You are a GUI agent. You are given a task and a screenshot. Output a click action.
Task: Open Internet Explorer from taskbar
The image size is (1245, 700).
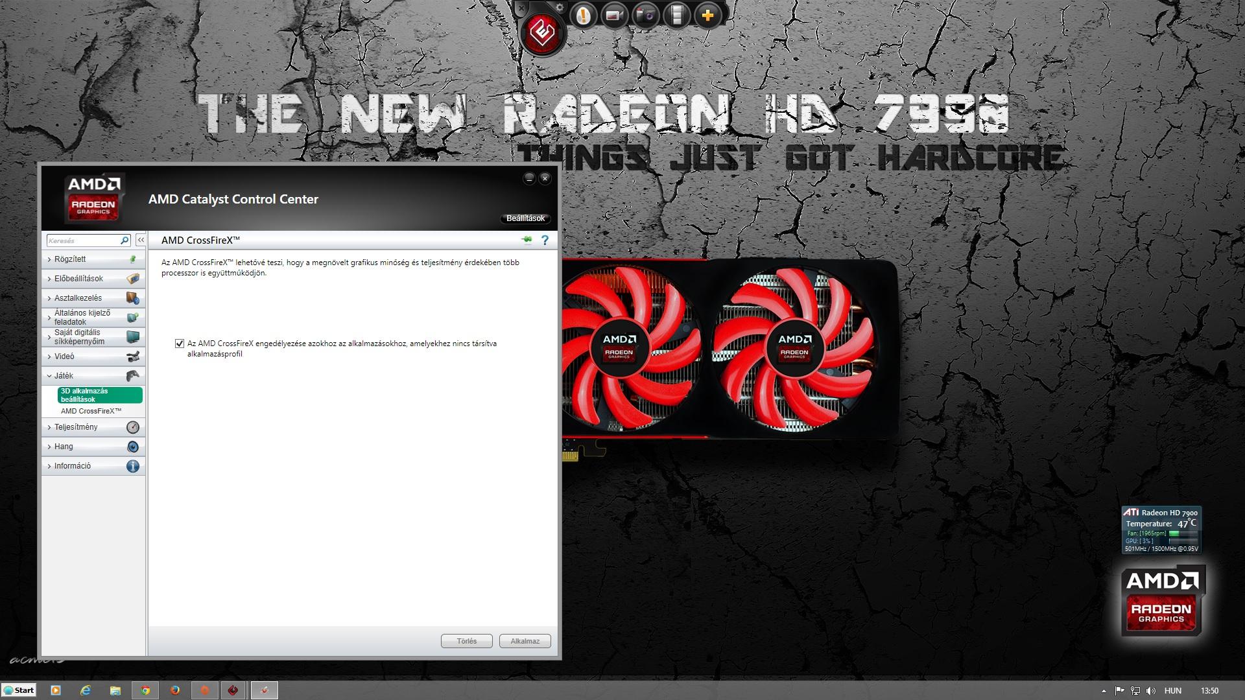pyautogui.click(x=86, y=690)
